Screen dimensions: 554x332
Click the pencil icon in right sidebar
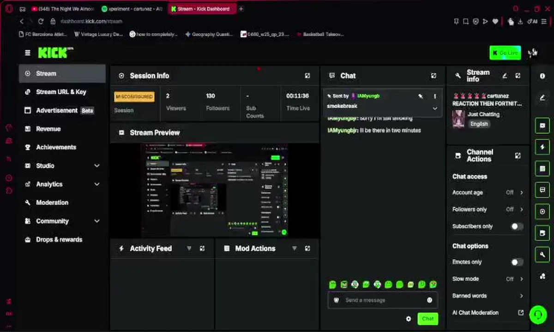[542, 98]
